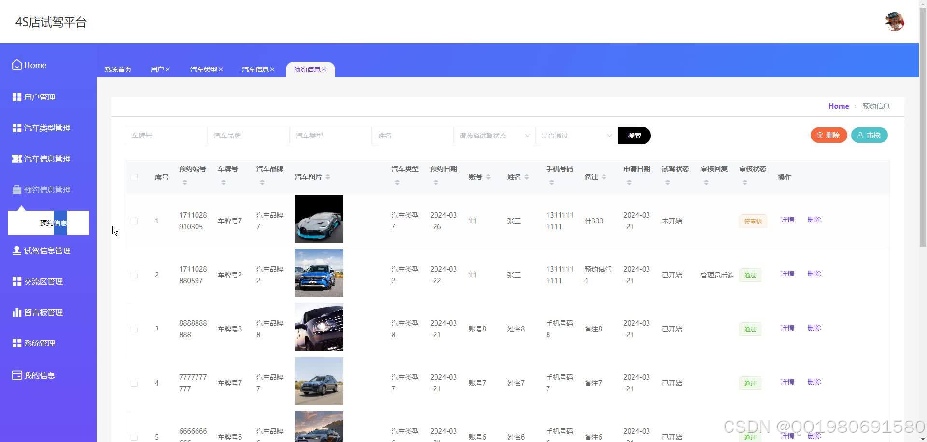This screenshot has width=927, height=442.
Task: Click the user avatar at top right
Action: 894,22
